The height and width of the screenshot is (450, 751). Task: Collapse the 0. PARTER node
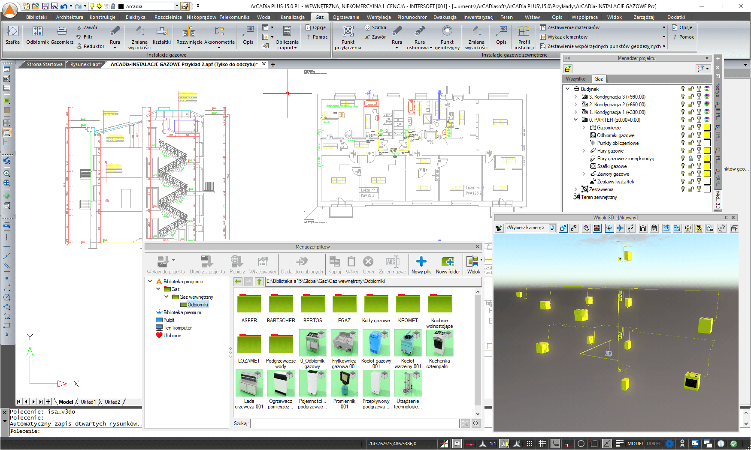click(576, 120)
